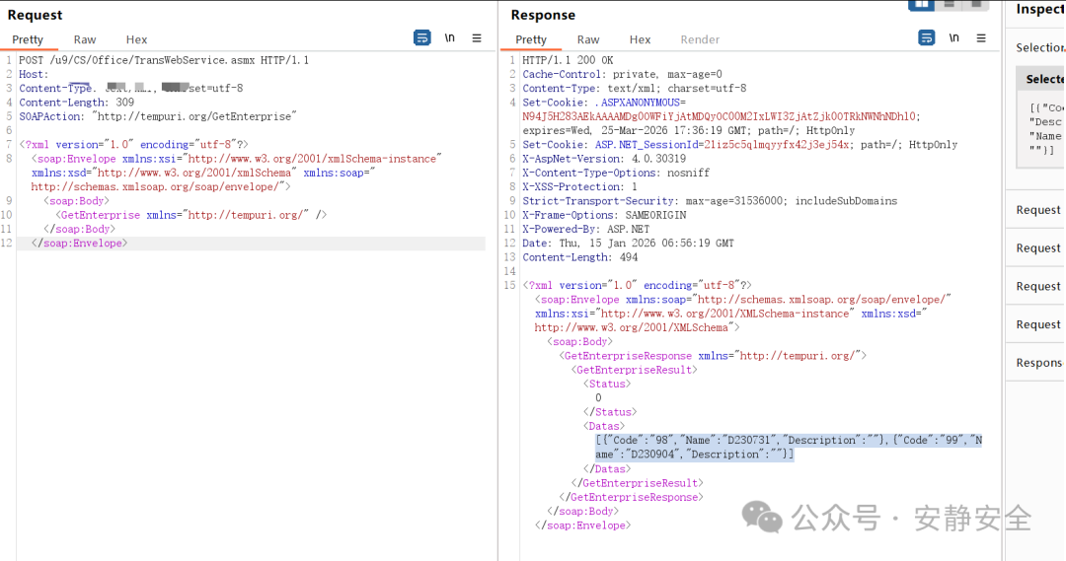Select the combined tabs layout icon

pyautogui.click(x=975, y=5)
